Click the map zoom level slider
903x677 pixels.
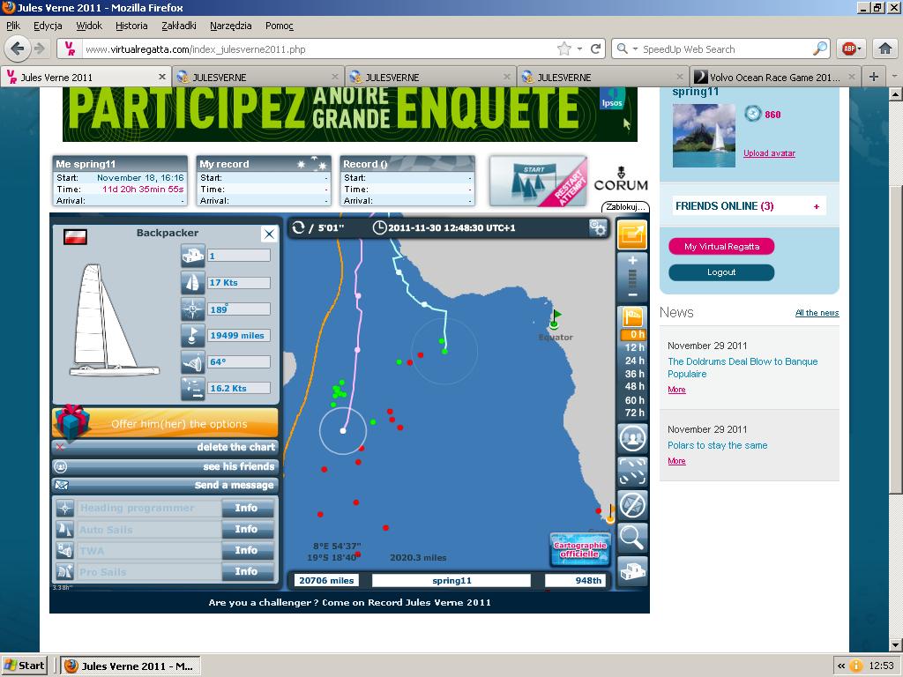click(632, 278)
